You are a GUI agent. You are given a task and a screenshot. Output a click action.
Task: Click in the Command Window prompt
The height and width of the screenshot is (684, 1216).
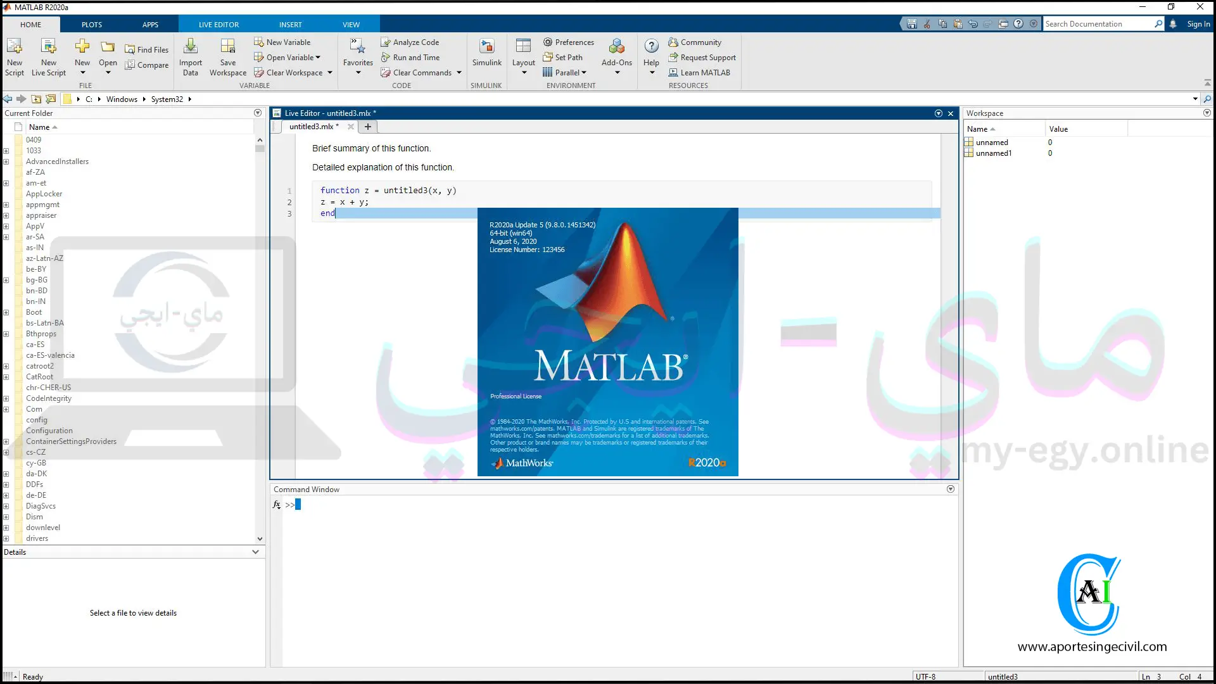298,504
